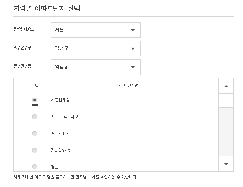Select the 개나리 푸르지오 radio button
This screenshot has height=187, width=243.
click(x=34, y=117)
